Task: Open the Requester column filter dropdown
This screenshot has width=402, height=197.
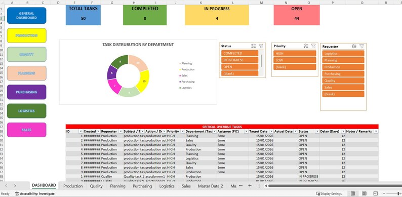Action: [121, 131]
